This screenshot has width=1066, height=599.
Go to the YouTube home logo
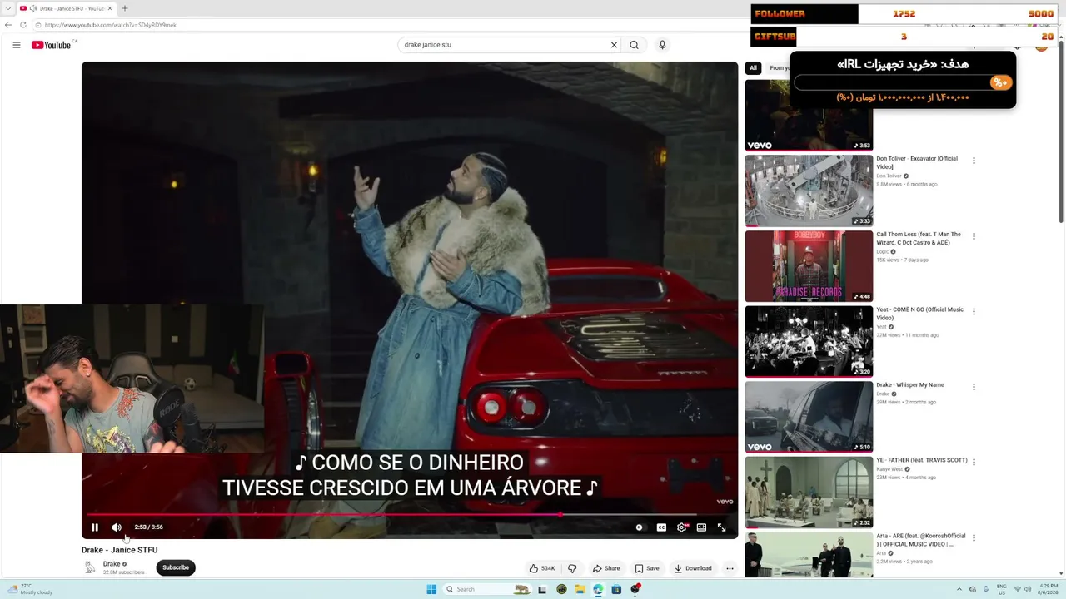[52, 45]
